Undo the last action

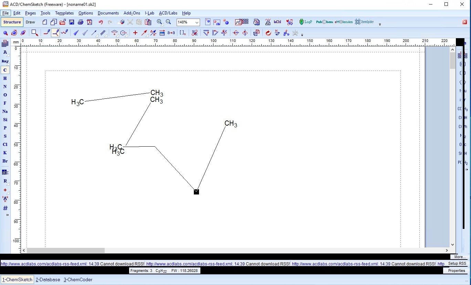[101, 22]
